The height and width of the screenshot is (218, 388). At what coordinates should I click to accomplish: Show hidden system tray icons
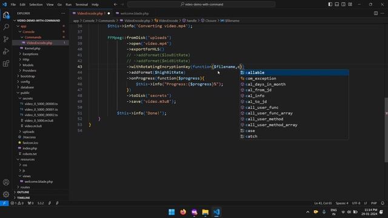[x=307, y=212]
